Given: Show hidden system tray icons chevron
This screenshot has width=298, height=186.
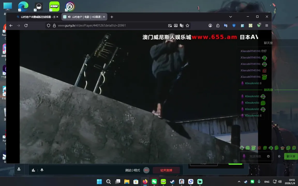Looking at the screenshot, I should [239, 182].
